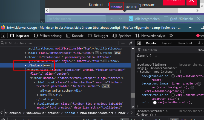This screenshot has width=204, height=120.
Task: Toggle the grid badge on stack
Action: pos(117,53)
